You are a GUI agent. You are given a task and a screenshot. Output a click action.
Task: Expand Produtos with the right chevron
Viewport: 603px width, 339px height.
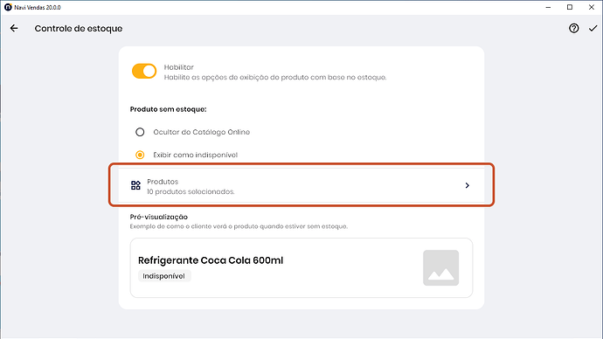[468, 185]
